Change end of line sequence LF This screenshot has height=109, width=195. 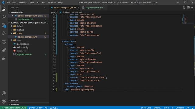click(172, 108)
